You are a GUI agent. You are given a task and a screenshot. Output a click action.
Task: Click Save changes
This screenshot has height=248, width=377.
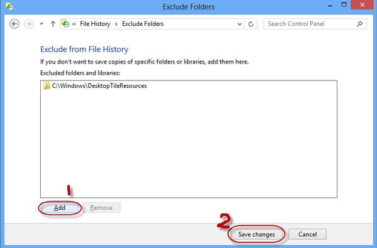[256, 234]
